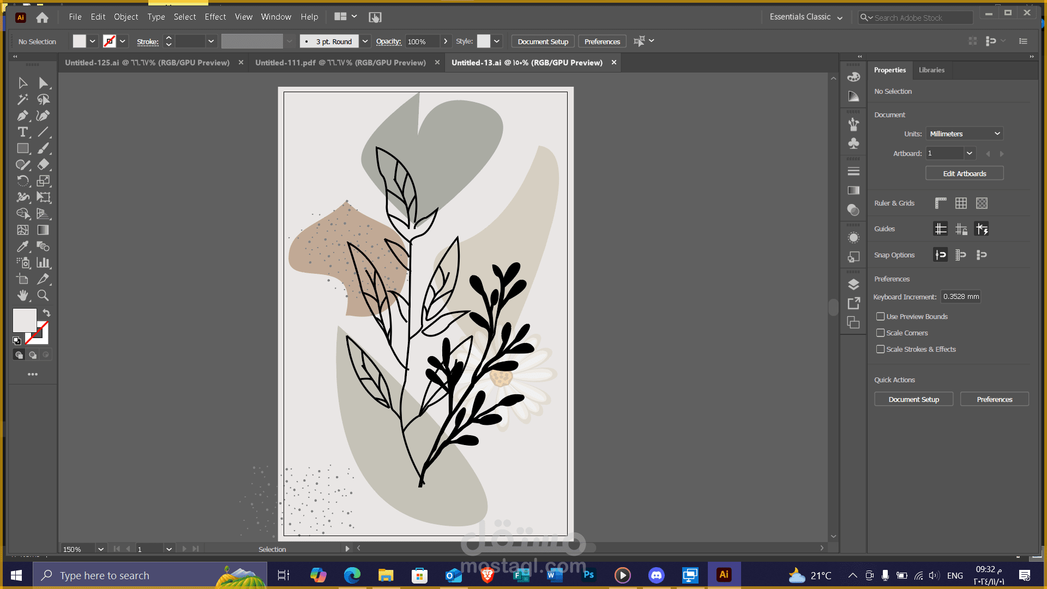Image resolution: width=1047 pixels, height=589 pixels.
Task: Swap fill and stroke colors
Action: point(47,313)
